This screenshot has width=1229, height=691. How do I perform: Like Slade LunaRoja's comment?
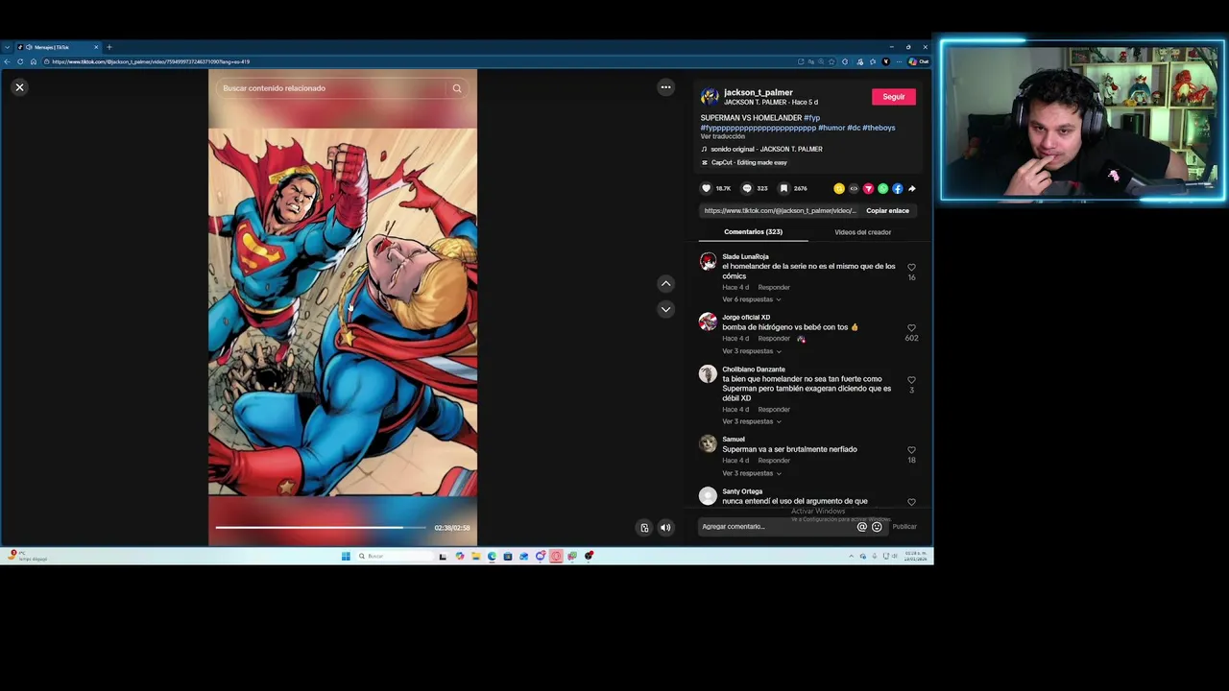tap(911, 268)
